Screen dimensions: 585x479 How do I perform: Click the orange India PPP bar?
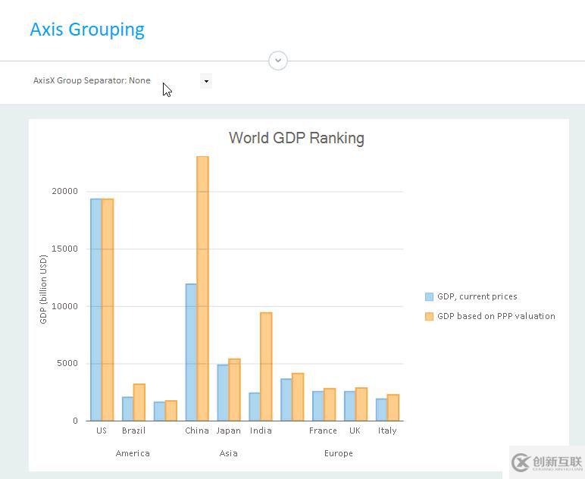266,366
